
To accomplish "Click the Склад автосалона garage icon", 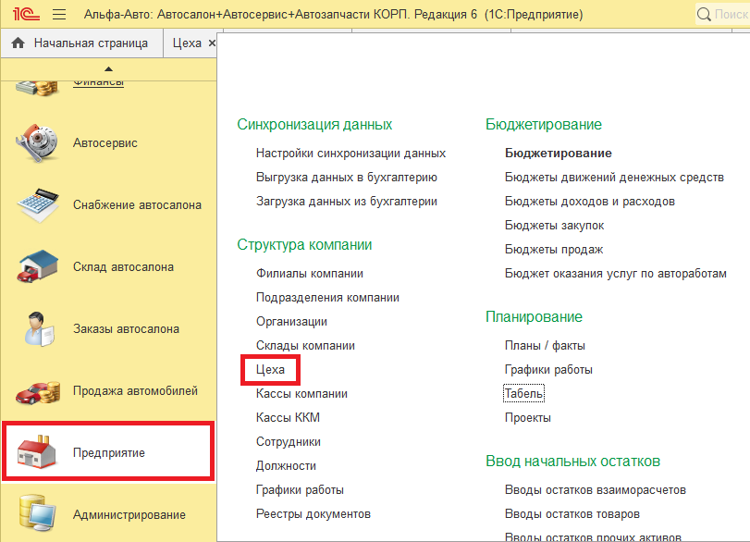I will (38, 266).
